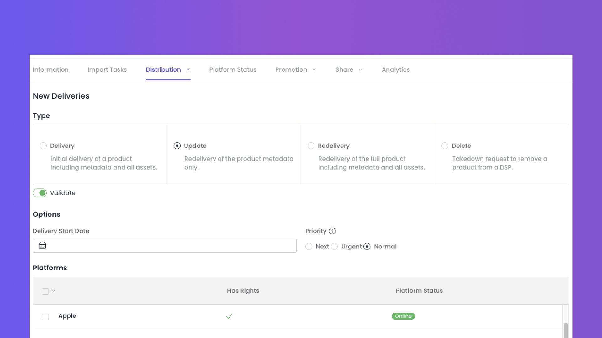Set priority to Urgent
The image size is (602, 338).
(335, 247)
